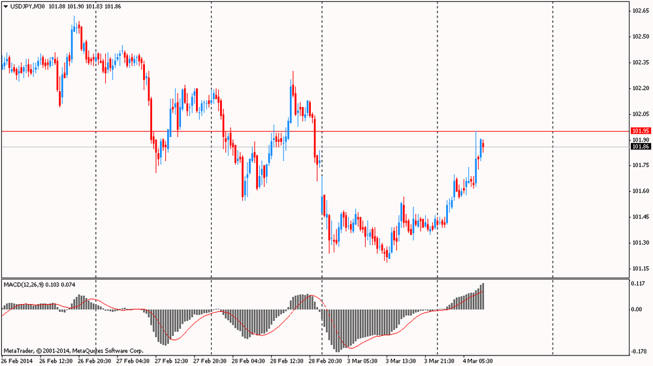Select the black 101.86 current price tag
The width and height of the screenshot is (653, 366).
pyautogui.click(x=641, y=147)
